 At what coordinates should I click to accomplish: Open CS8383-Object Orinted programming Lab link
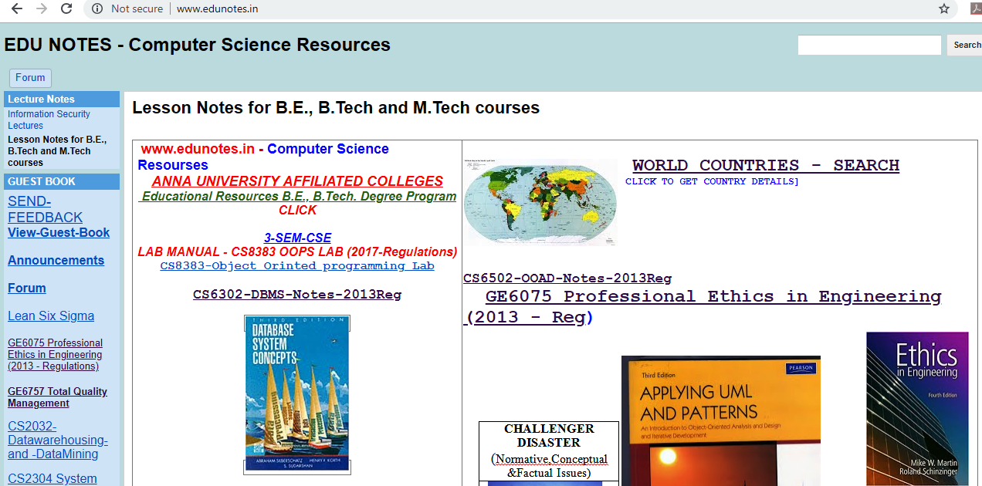[x=297, y=265]
